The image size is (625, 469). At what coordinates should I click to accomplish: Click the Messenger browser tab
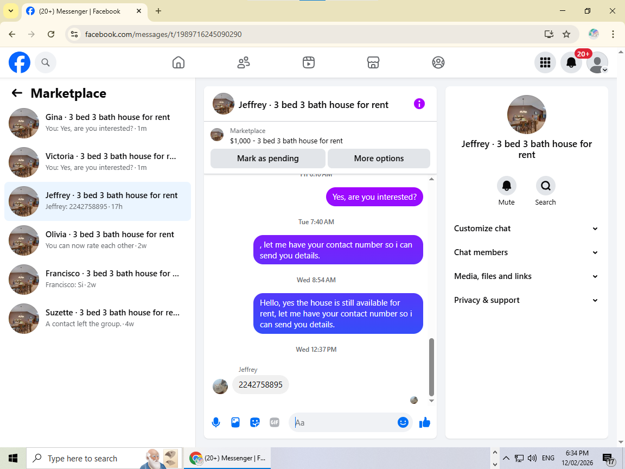85,11
